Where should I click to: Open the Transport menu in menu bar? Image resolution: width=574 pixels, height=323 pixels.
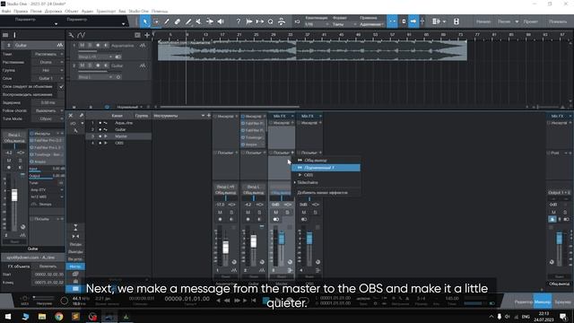[106, 12]
